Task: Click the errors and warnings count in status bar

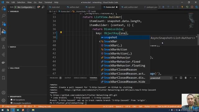Action: pos(28,106)
